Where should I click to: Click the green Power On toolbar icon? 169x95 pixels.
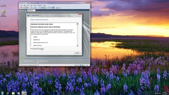coord(26,8)
